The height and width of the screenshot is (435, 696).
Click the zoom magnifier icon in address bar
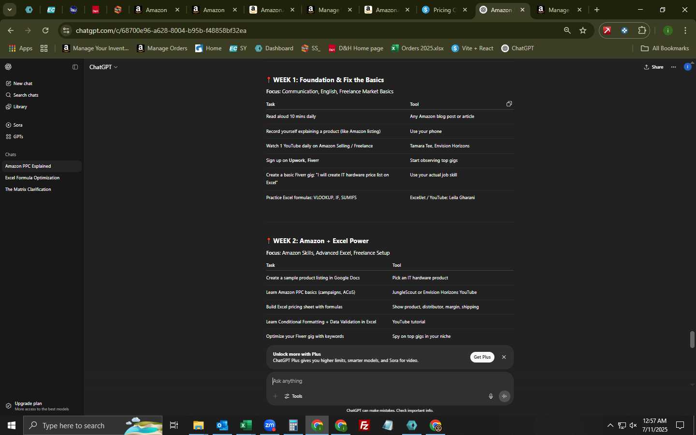click(x=567, y=30)
